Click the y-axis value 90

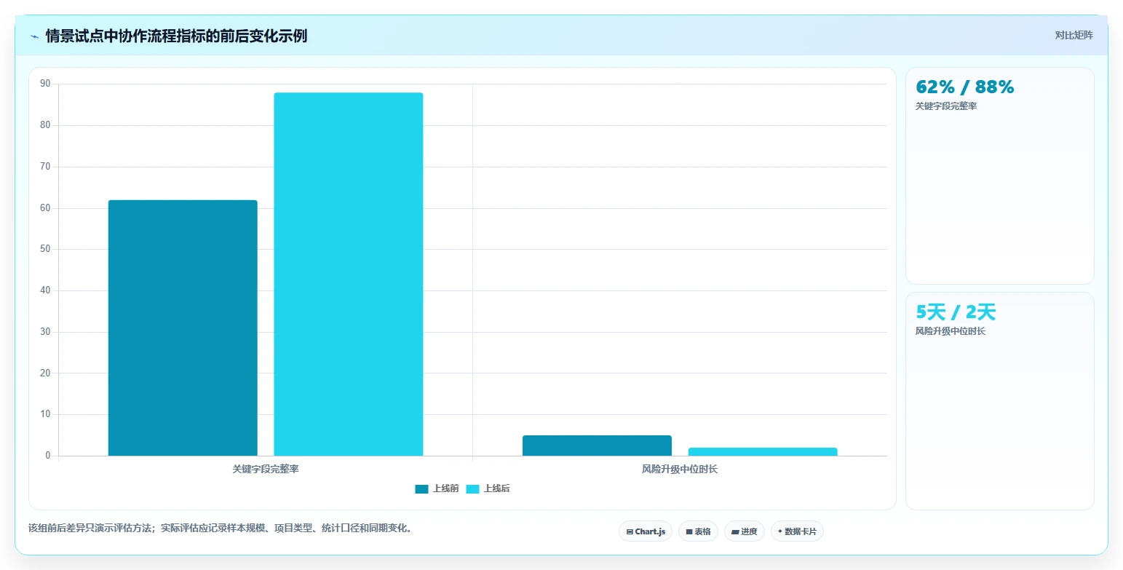[x=45, y=84]
